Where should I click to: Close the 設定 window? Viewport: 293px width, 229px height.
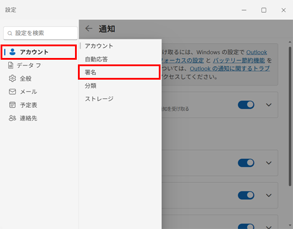click(x=284, y=10)
